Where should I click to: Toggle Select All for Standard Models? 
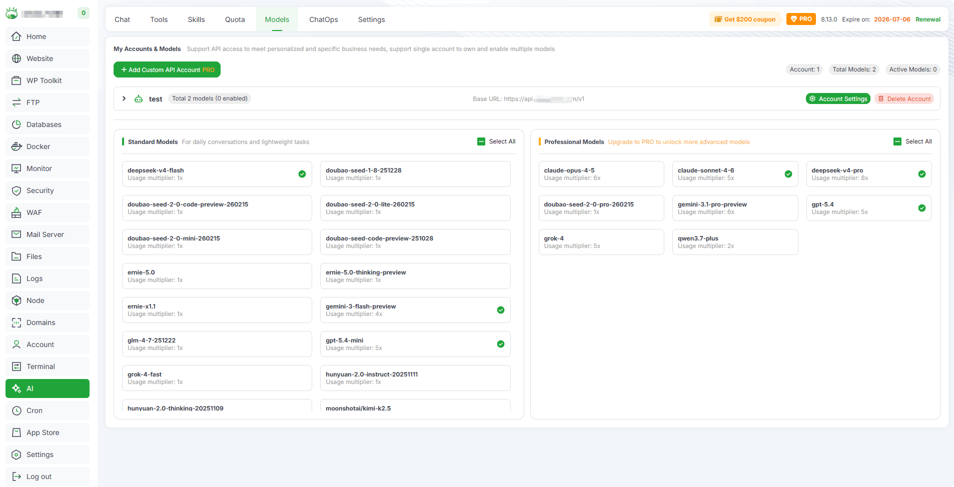481,141
